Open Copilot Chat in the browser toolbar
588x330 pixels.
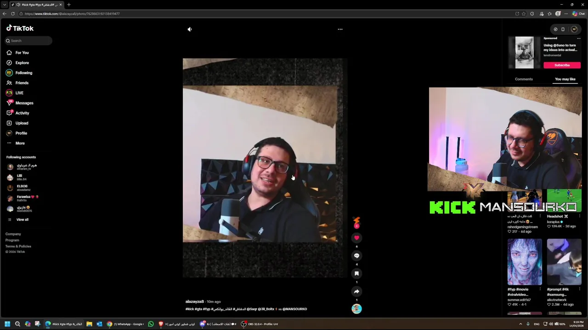(578, 14)
